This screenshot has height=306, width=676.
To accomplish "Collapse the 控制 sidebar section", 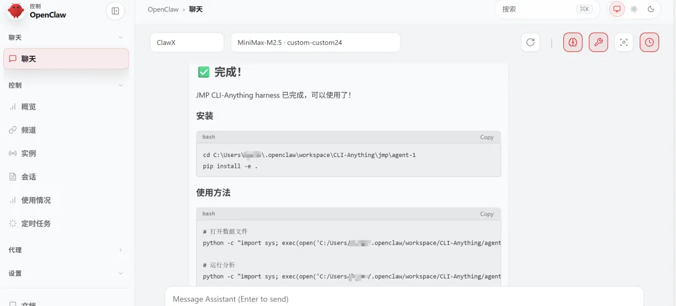I will click(x=120, y=85).
